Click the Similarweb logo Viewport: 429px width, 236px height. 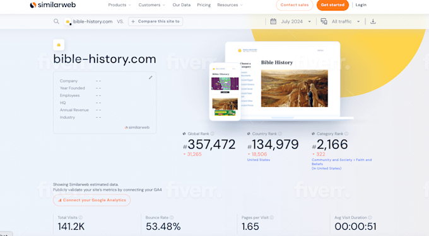(53, 5)
